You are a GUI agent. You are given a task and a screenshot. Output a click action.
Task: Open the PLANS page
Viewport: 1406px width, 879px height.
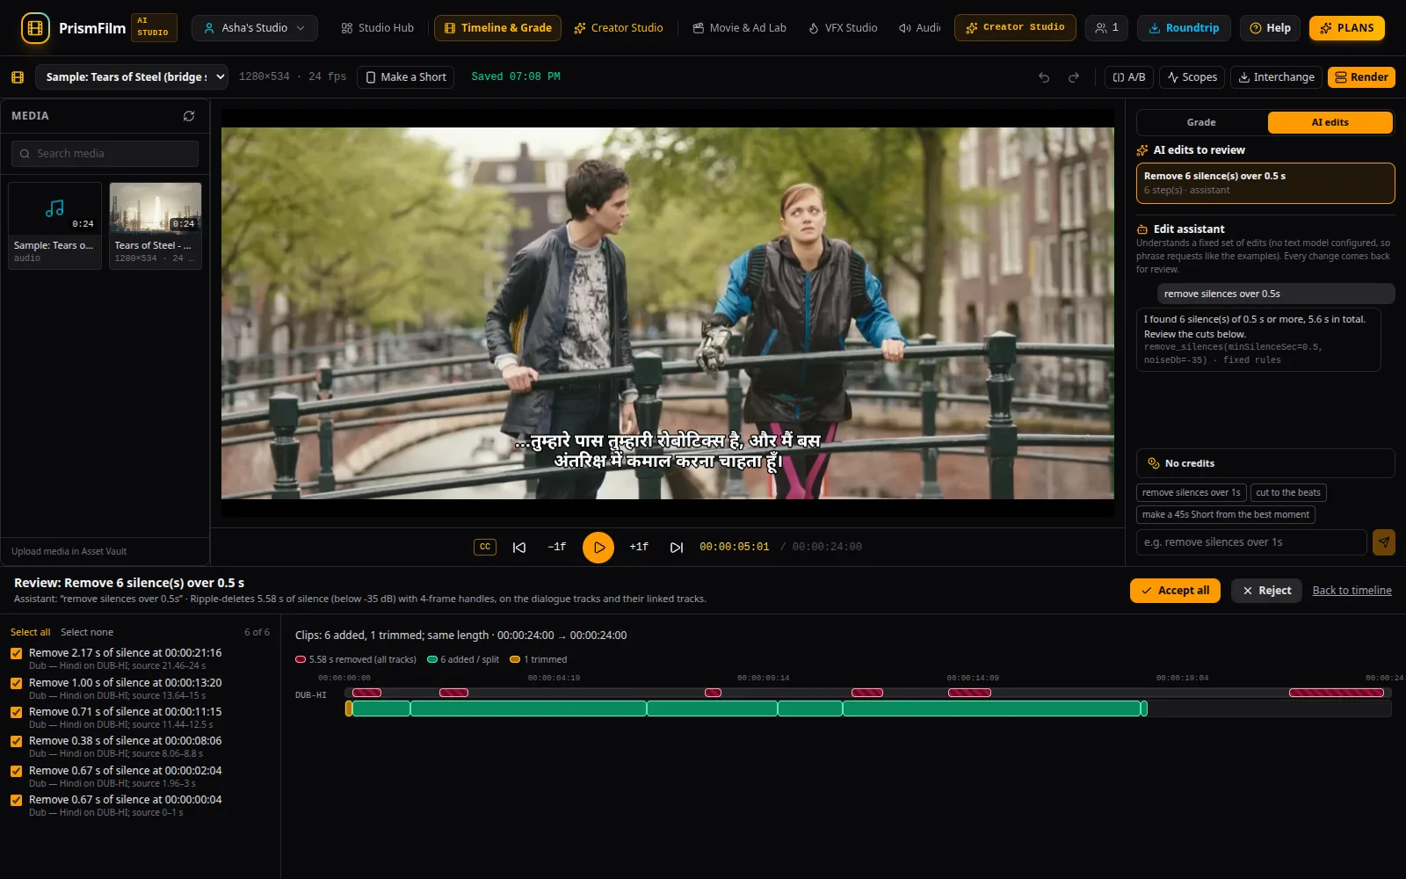(x=1347, y=28)
